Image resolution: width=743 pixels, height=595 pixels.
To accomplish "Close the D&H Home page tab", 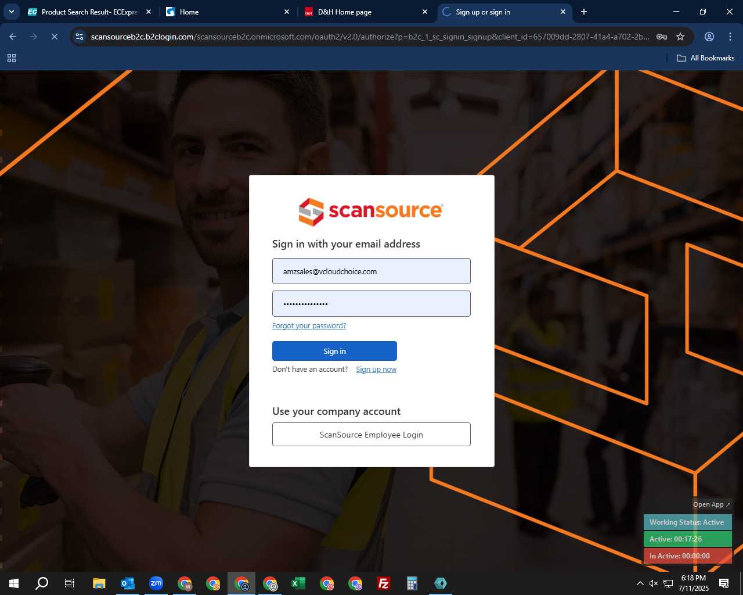I will (425, 12).
